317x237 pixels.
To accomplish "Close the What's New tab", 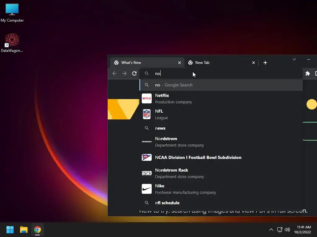I will [x=179, y=63].
